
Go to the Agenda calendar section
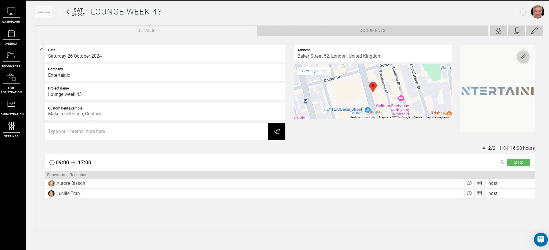coord(11,37)
